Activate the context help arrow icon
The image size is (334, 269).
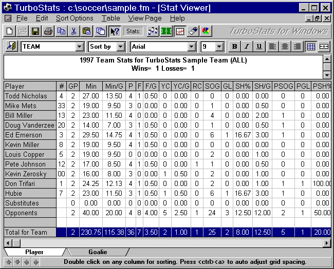[x=115, y=31]
